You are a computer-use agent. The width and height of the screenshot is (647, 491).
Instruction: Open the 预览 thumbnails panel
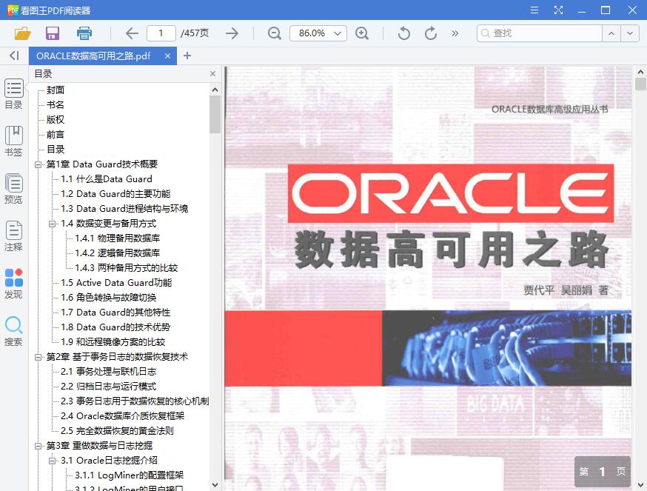click(x=13, y=189)
